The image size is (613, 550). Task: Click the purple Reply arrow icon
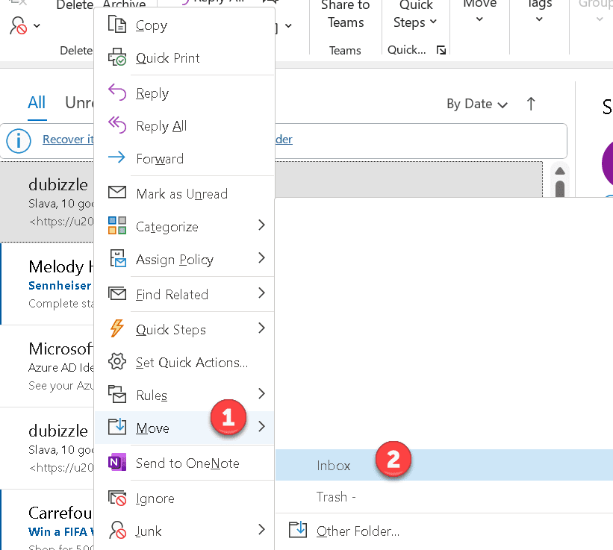(117, 93)
